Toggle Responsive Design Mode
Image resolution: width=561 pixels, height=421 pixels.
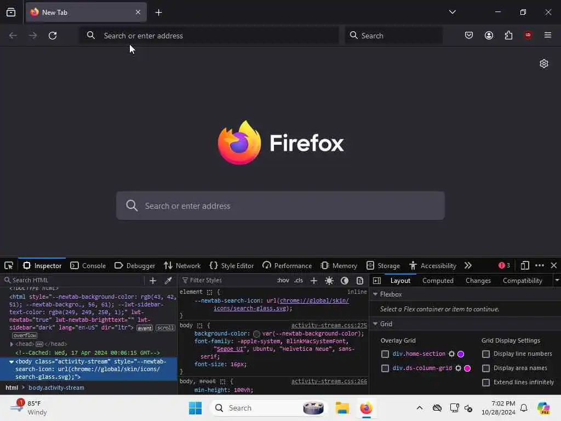(524, 266)
